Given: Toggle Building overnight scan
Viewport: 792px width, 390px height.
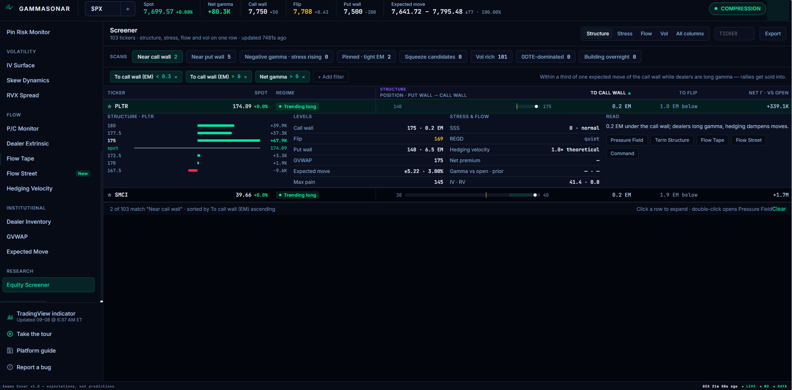Looking at the screenshot, I should click(x=610, y=57).
